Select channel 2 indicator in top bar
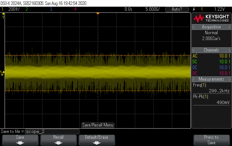Screen dimensions: 232x146 tap(27, 9)
